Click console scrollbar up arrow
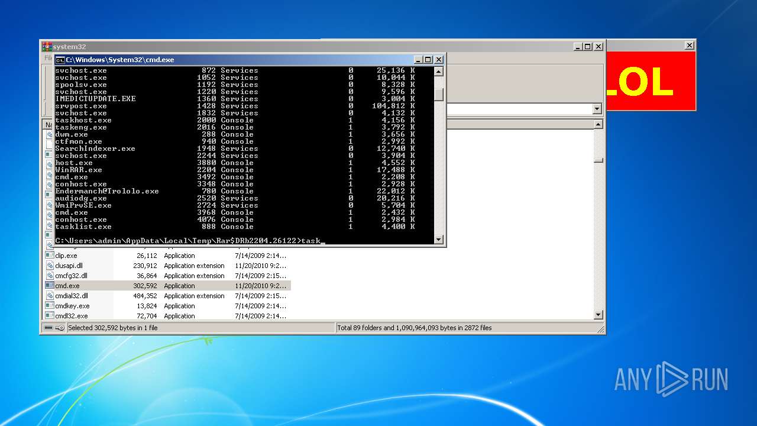The height and width of the screenshot is (426, 757). 438,72
